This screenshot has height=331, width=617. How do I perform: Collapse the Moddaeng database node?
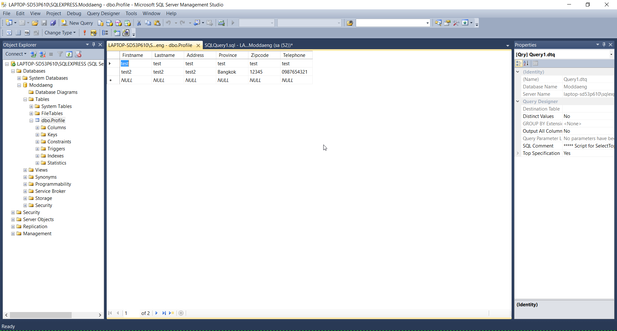(x=19, y=85)
